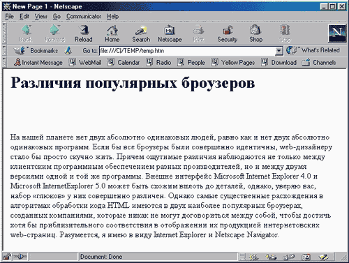Click the Различия популярных броузеров heading
The width and height of the screenshot is (349, 263).
tap(133, 83)
